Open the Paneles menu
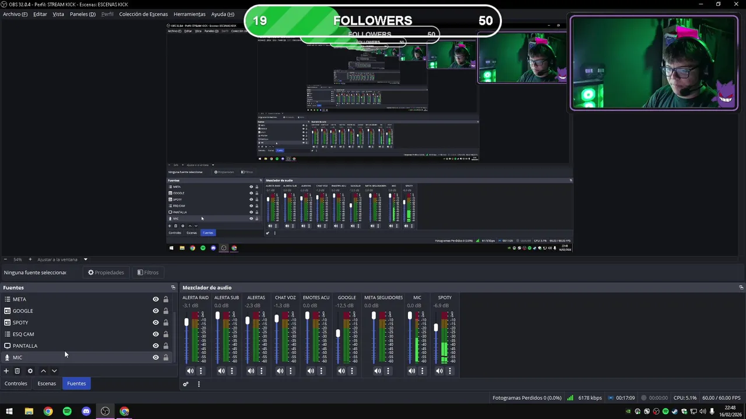 click(83, 14)
